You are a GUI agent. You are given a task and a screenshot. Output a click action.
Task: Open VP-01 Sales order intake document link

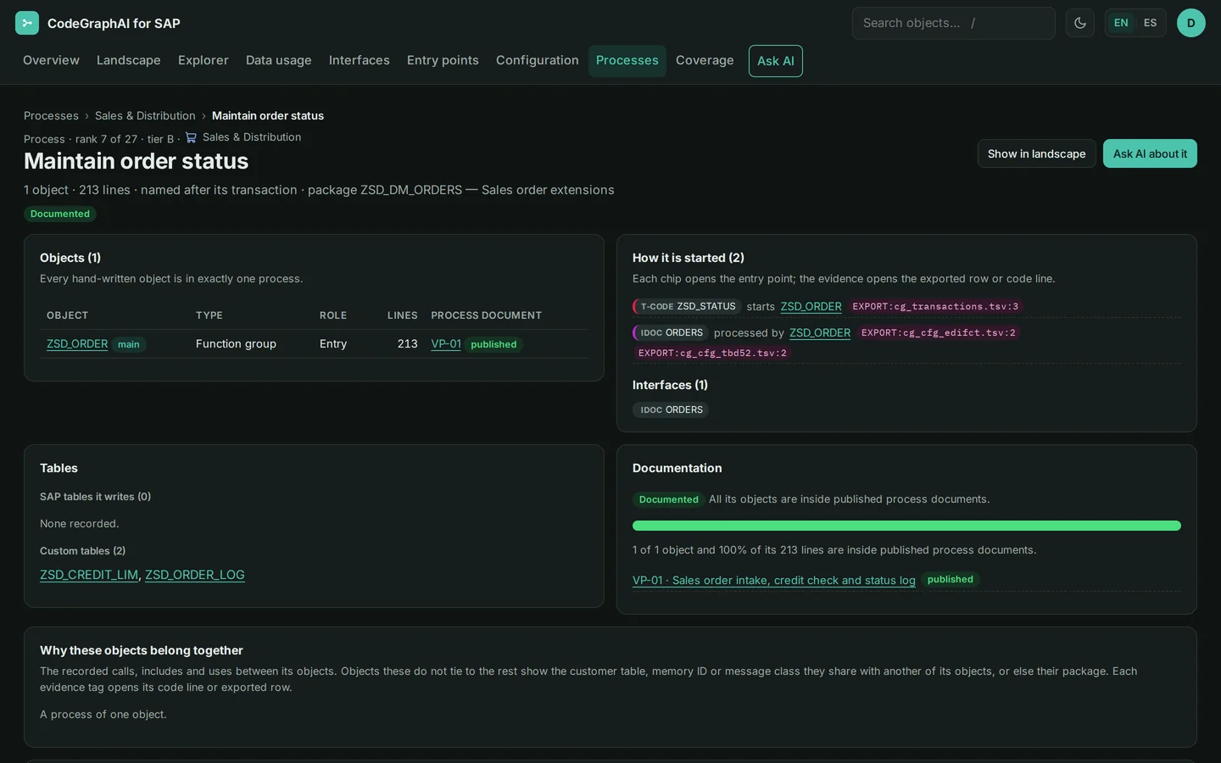[x=774, y=580]
